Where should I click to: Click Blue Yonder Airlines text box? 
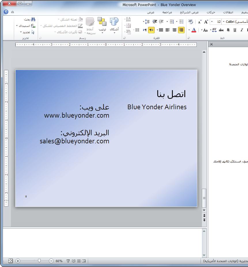point(157,107)
